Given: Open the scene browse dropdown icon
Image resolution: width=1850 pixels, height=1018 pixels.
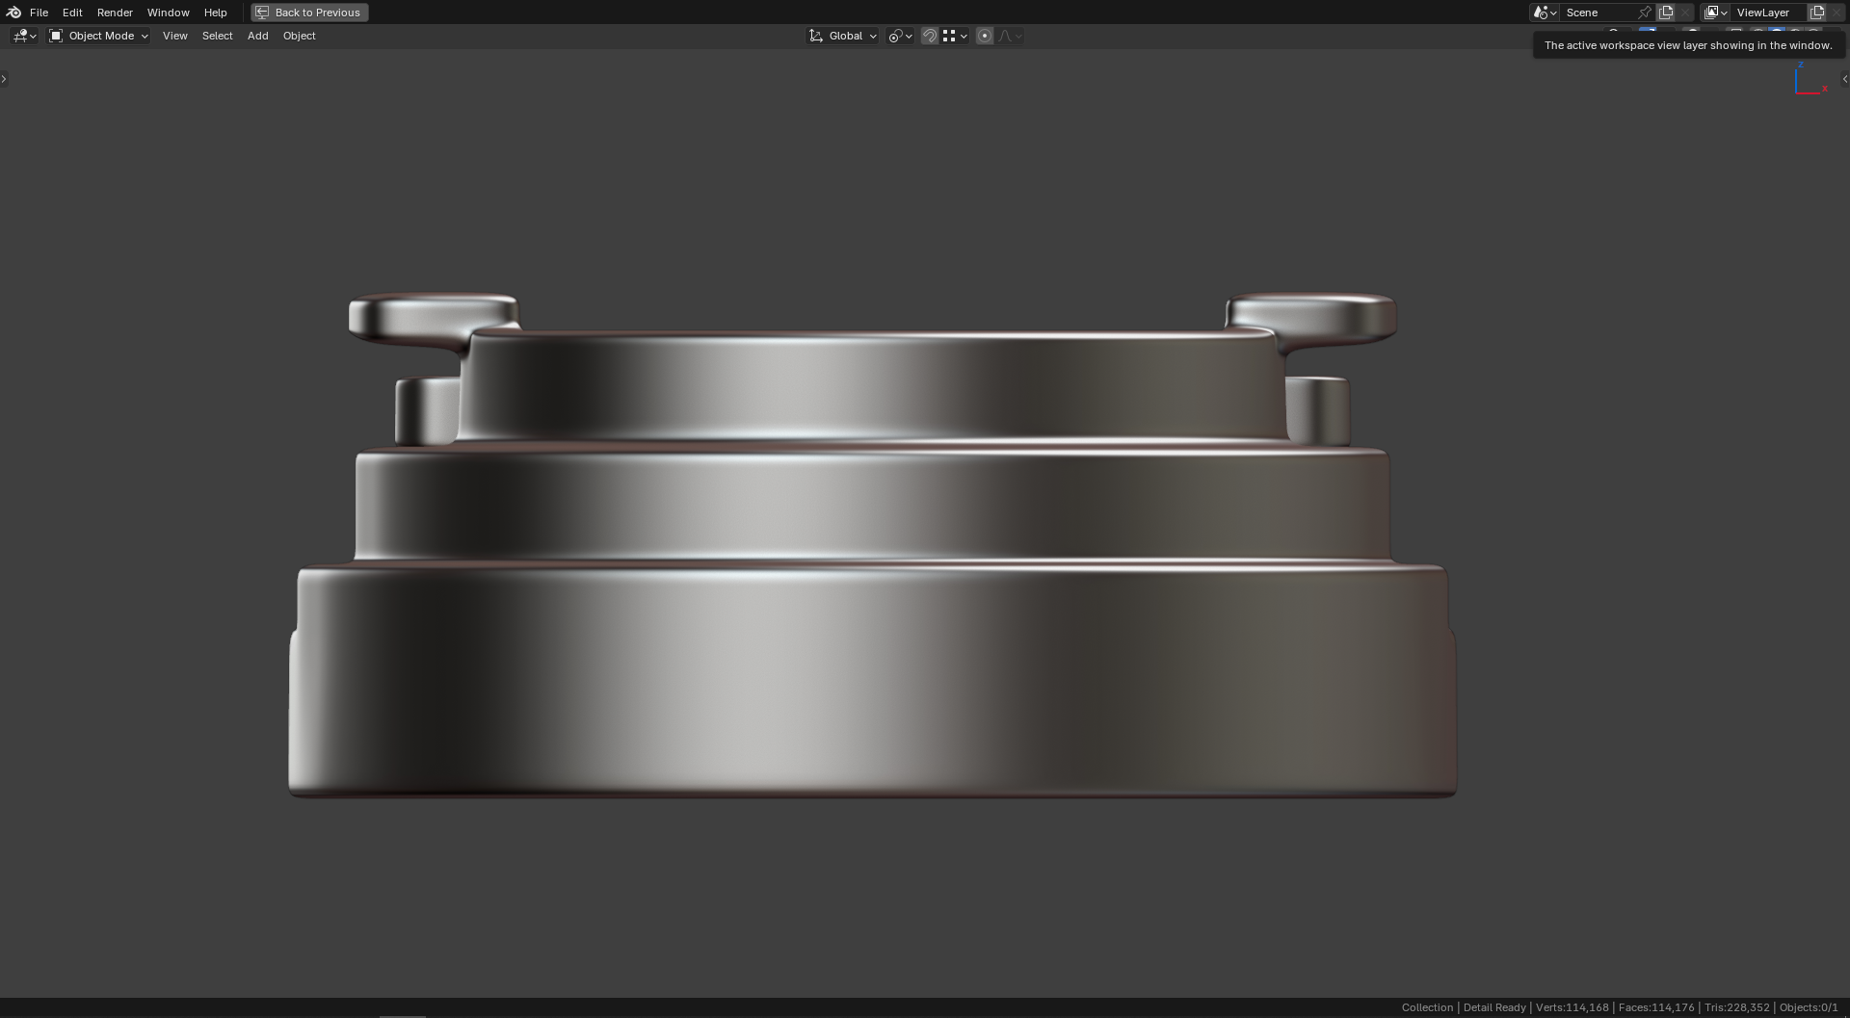Looking at the screenshot, I should coord(1545,13).
